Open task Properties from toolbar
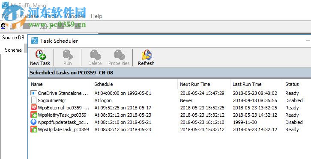Screen dimensions: 311x159 [x=119, y=57]
